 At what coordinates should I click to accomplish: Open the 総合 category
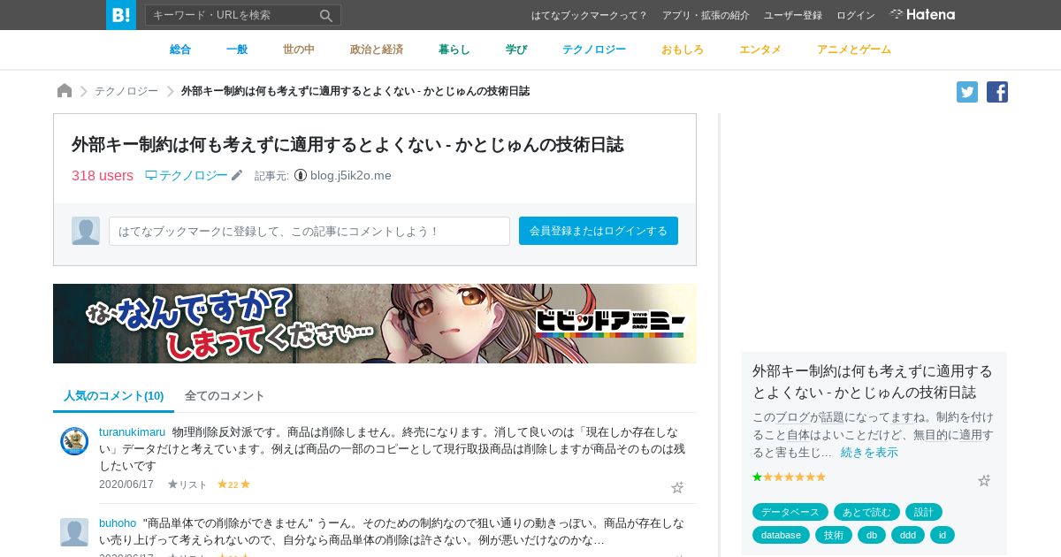(180, 50)
